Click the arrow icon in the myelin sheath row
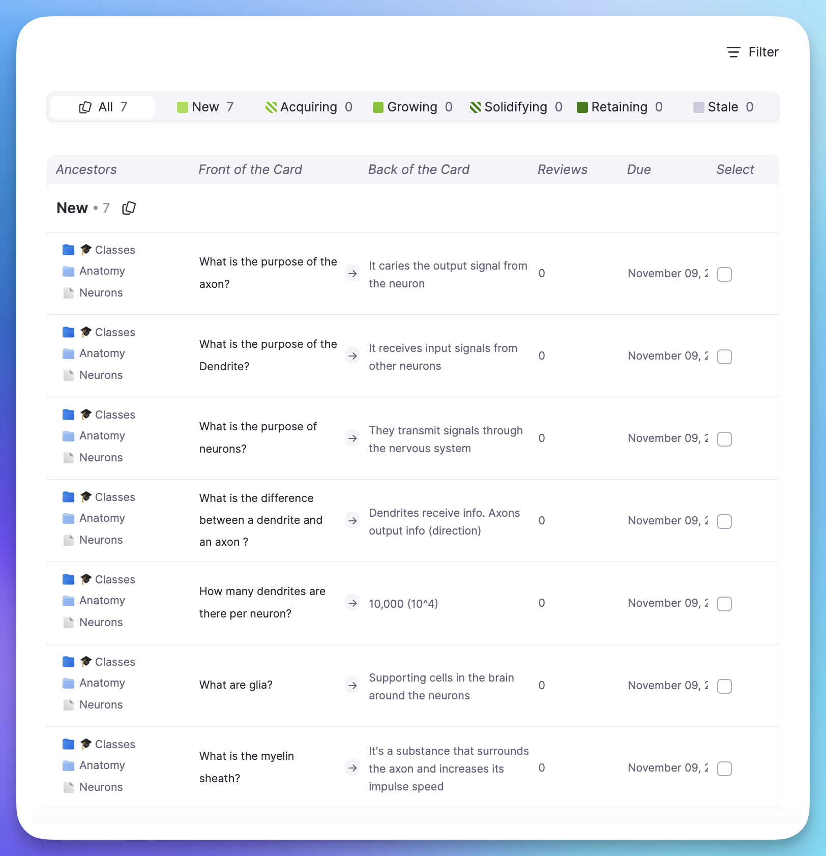Image resolution: width=826 pixels, height=856 pixels. click(x=352, y=768)
